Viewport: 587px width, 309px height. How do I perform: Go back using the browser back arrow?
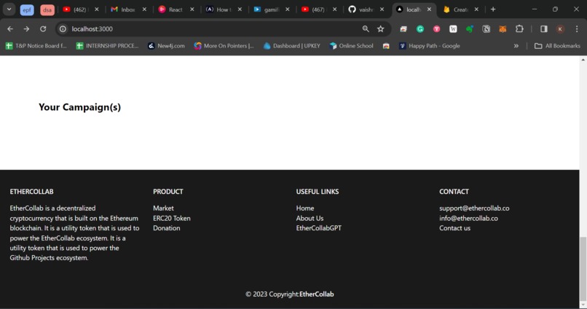click(x=10, y=29)
